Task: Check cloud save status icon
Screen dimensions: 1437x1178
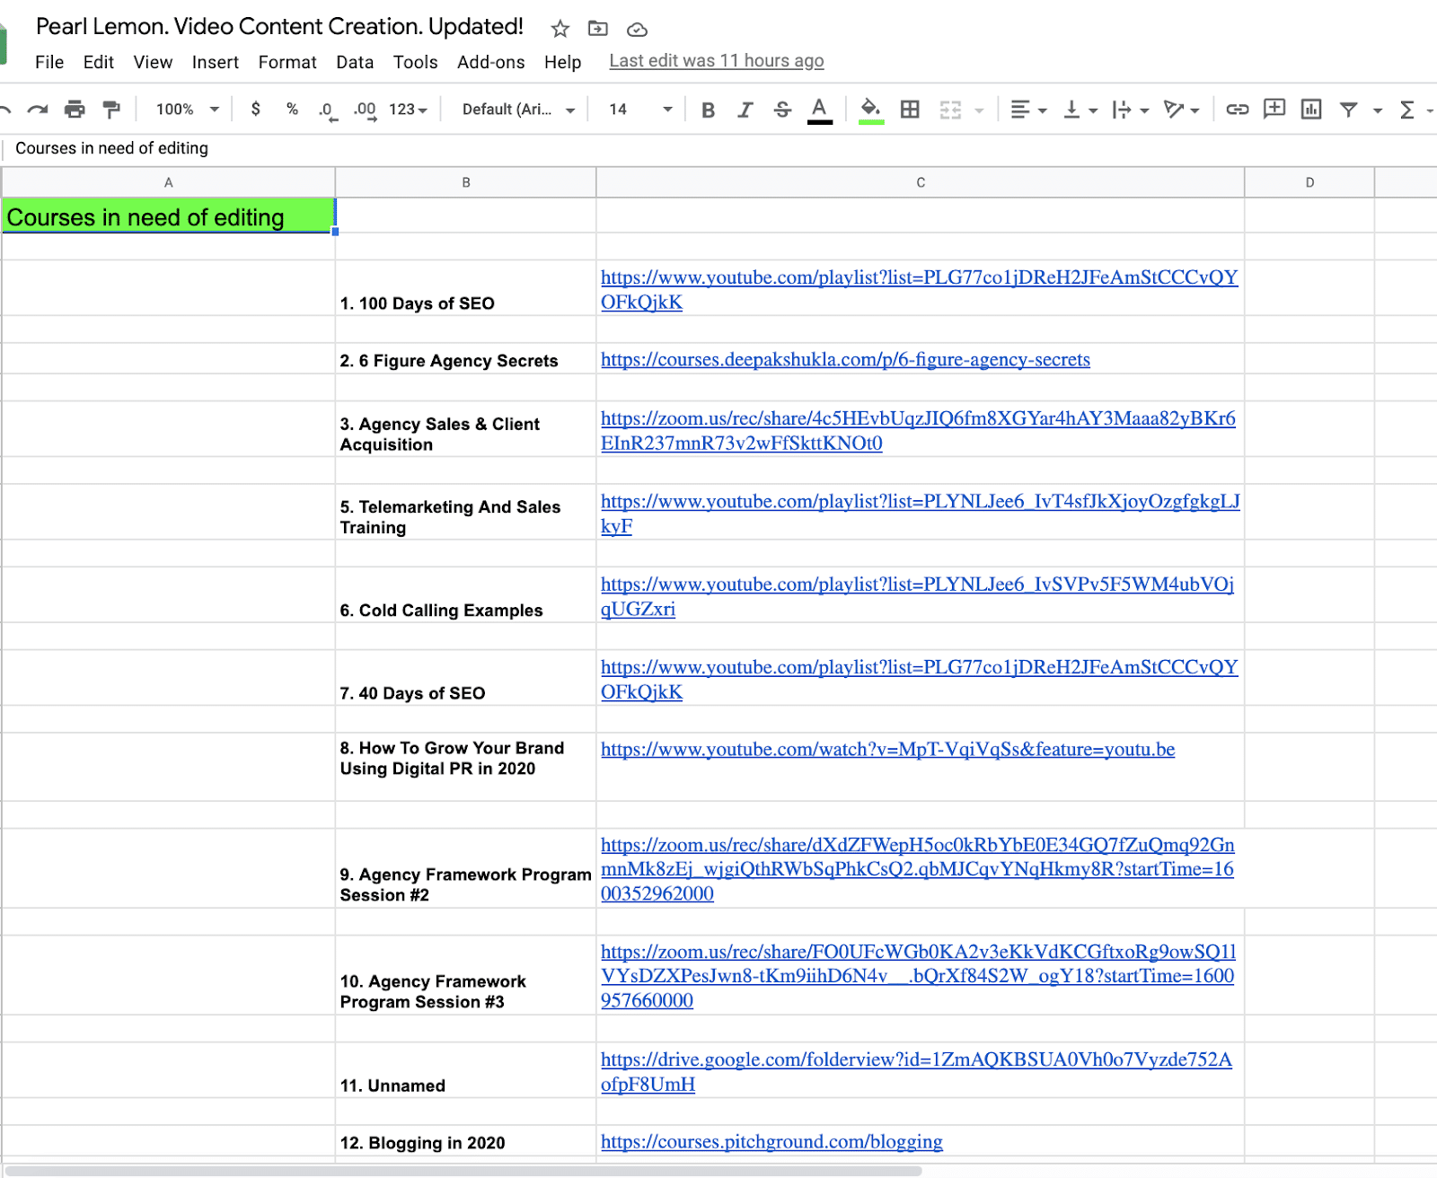Action: (637, 30)
